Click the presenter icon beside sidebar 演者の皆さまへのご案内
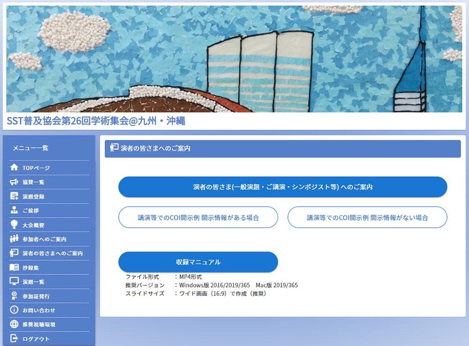This screenshot has width=469, height=346. (14, 253)
